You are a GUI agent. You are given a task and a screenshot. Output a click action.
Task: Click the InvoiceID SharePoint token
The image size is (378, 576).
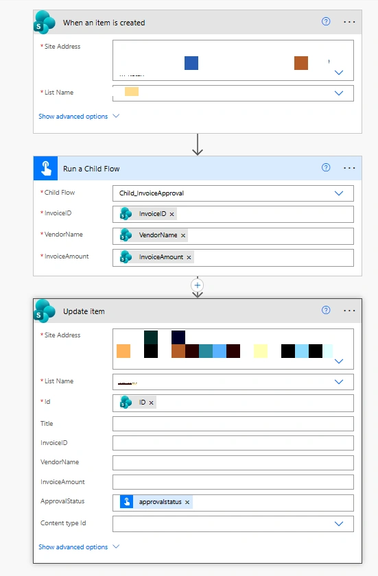148,214
